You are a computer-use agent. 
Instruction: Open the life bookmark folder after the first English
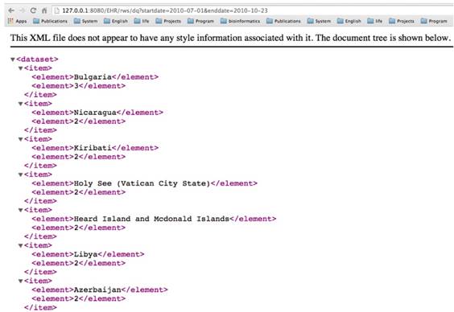(142, 21)
